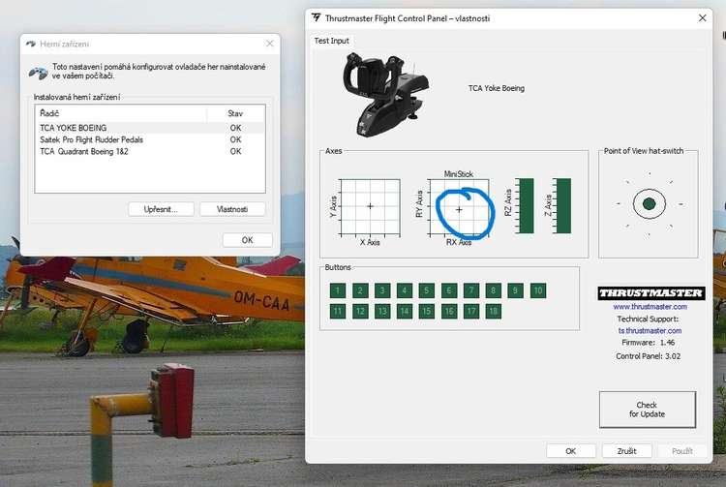Click button indicator 2 in Buttons panel
The height and width of the screenshot is (487, 726).
click(360, 290)
